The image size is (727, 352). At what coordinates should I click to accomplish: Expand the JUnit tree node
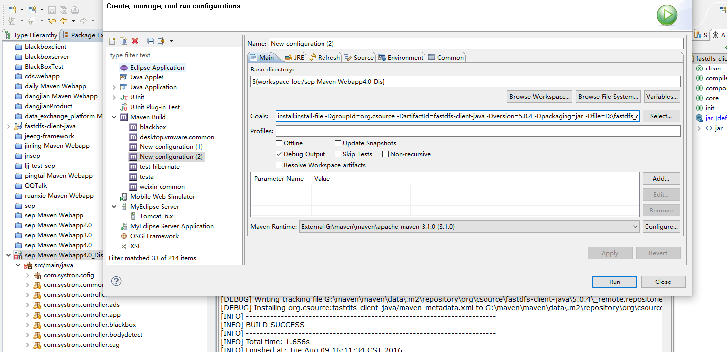(114, 97)
